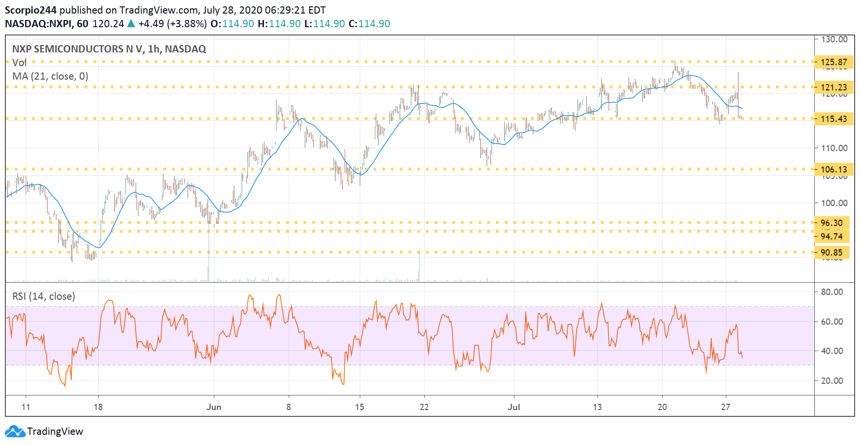Select the 80.00 RSI axis value
Viewport: 860px width, 446px height.
tap(832, 292)
